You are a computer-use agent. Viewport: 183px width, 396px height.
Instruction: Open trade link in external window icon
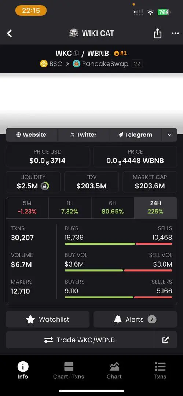click(165, 340)
